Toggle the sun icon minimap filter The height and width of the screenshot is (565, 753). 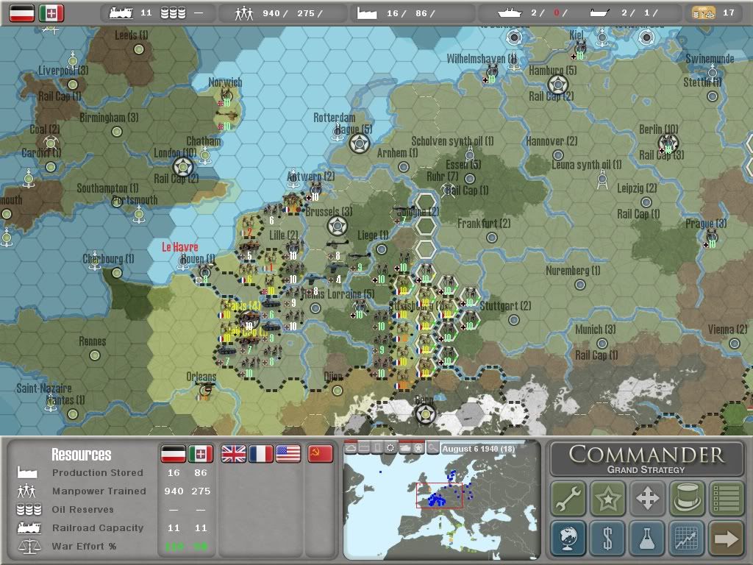(x=391, y=448)
